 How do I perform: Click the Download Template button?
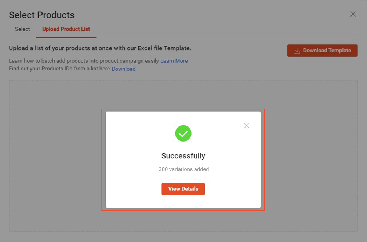tap(322, 51)
